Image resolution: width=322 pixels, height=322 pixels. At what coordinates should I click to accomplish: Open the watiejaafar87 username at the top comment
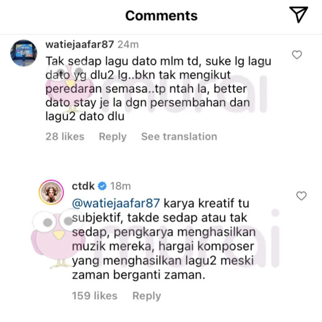pos(80,44)
